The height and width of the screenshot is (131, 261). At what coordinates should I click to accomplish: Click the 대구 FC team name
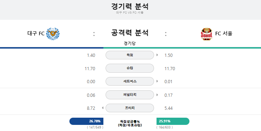coord(36,33)
